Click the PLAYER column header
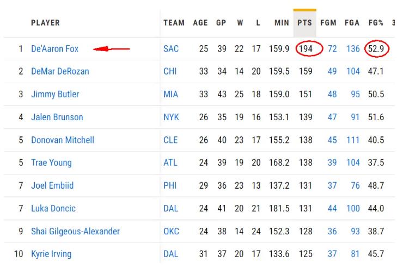Image resolution: width=397 pixels, height=268 pixels. [45, 23]
